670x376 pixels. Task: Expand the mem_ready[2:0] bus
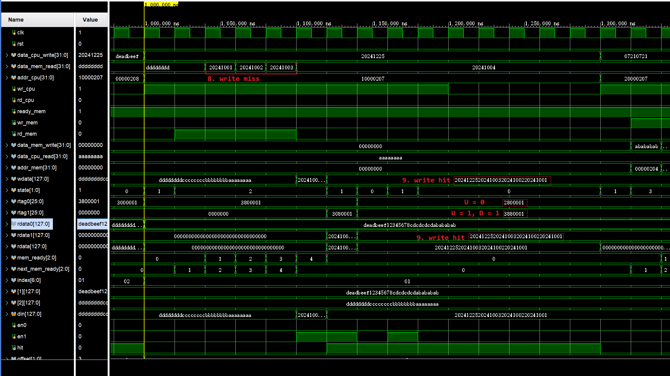click(7, 258)
